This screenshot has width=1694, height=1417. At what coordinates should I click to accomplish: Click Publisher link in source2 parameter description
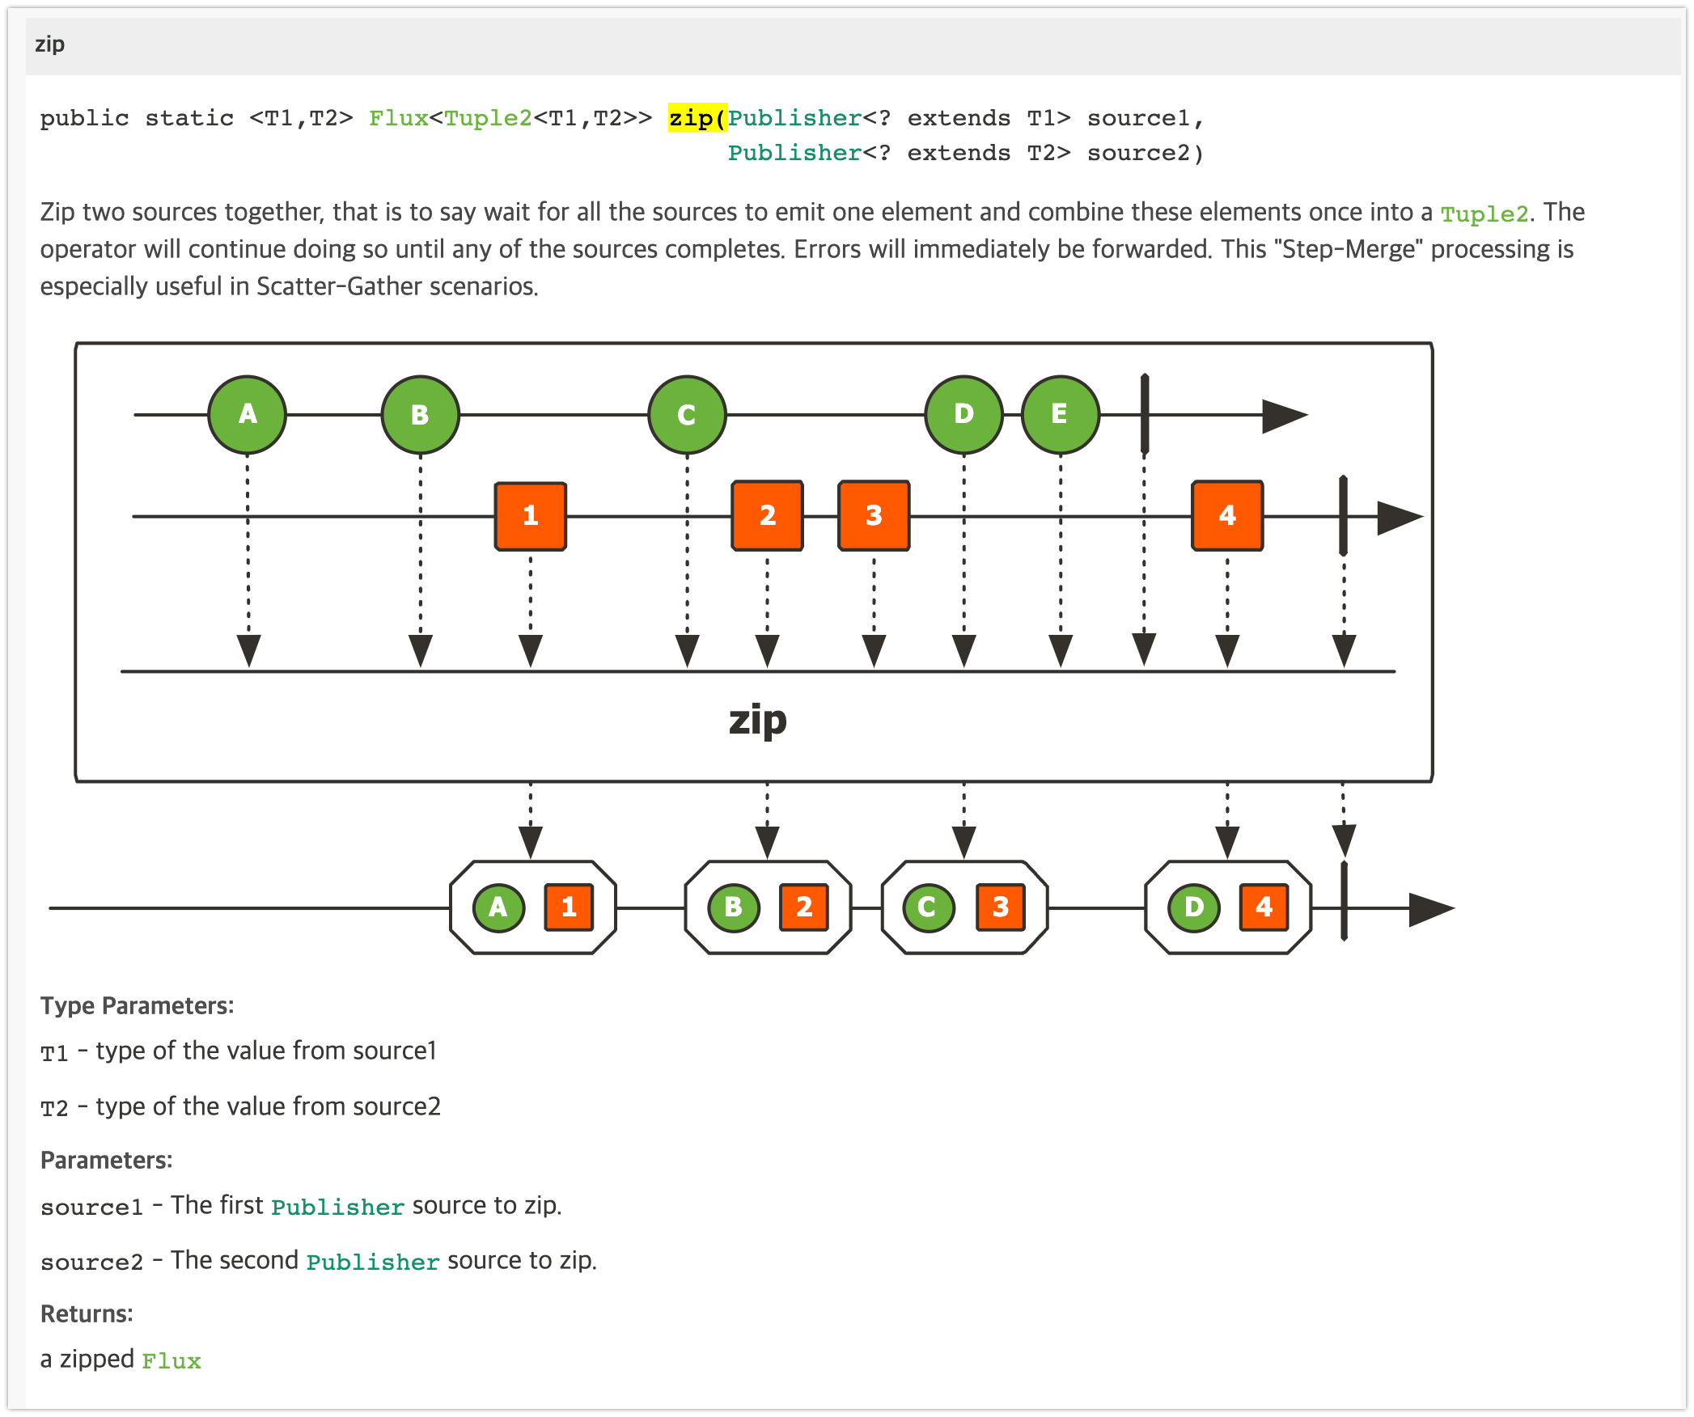pyautogui.click(x=372, y=1263)
